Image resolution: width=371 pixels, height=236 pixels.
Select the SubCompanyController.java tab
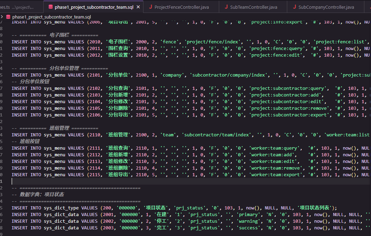coord(326,7)
